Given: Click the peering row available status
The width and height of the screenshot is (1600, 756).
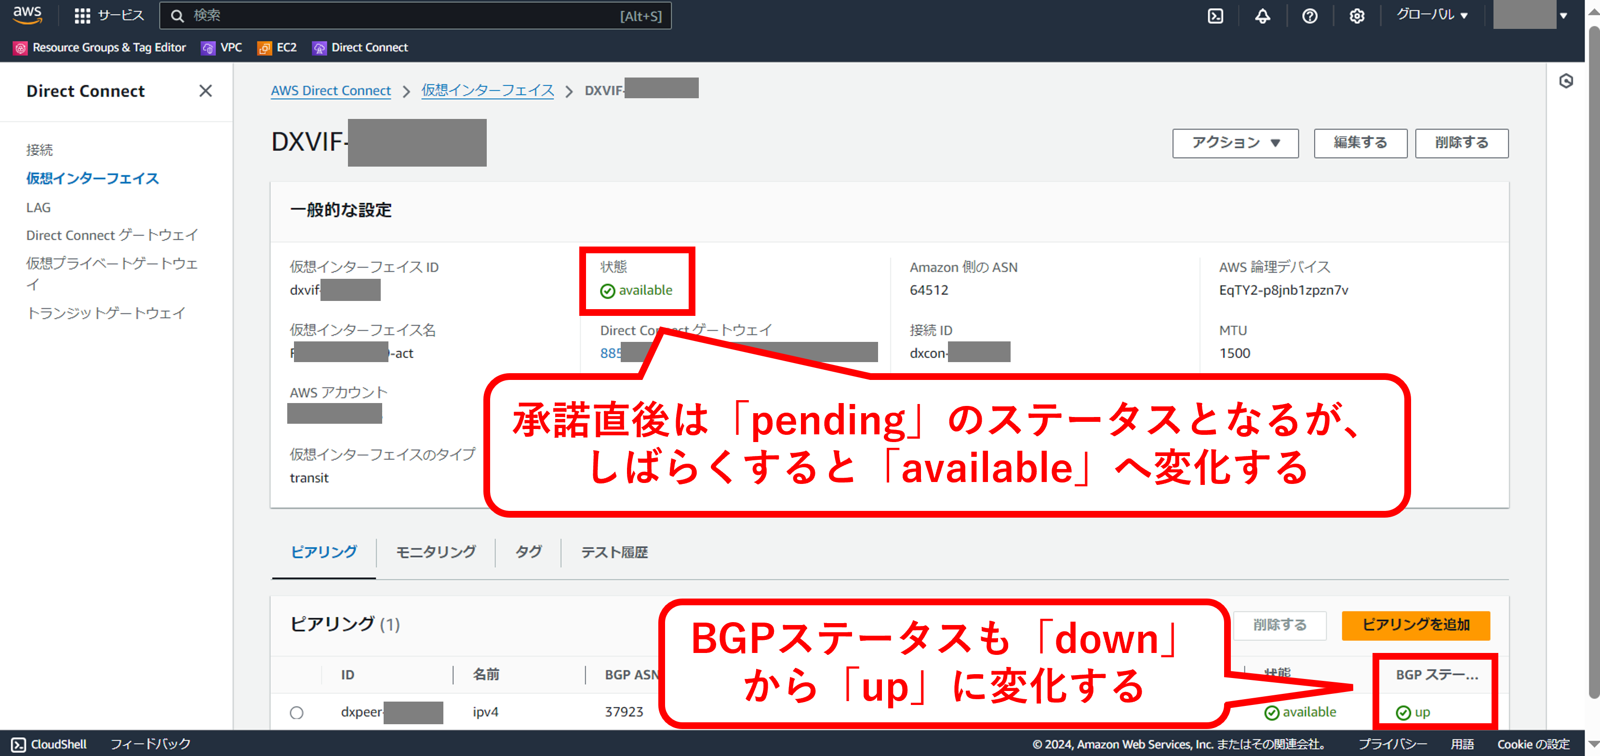Looking at the screenshot, I should click(1300, 713).
